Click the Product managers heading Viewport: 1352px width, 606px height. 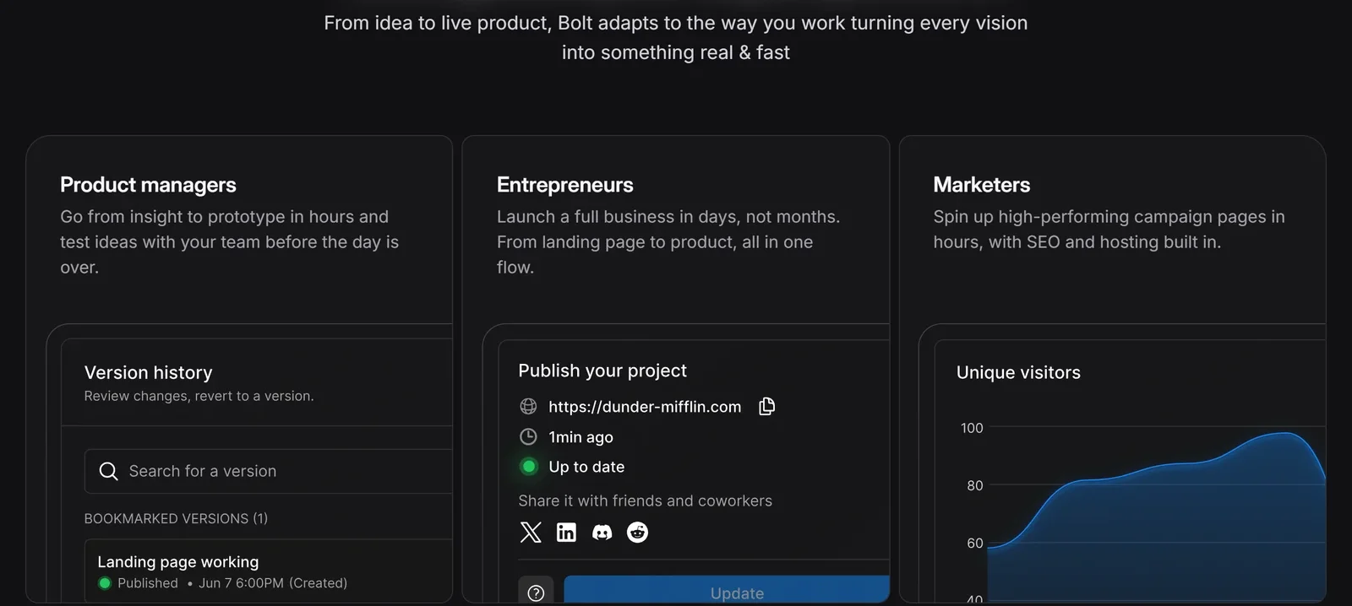pos(148,185)
